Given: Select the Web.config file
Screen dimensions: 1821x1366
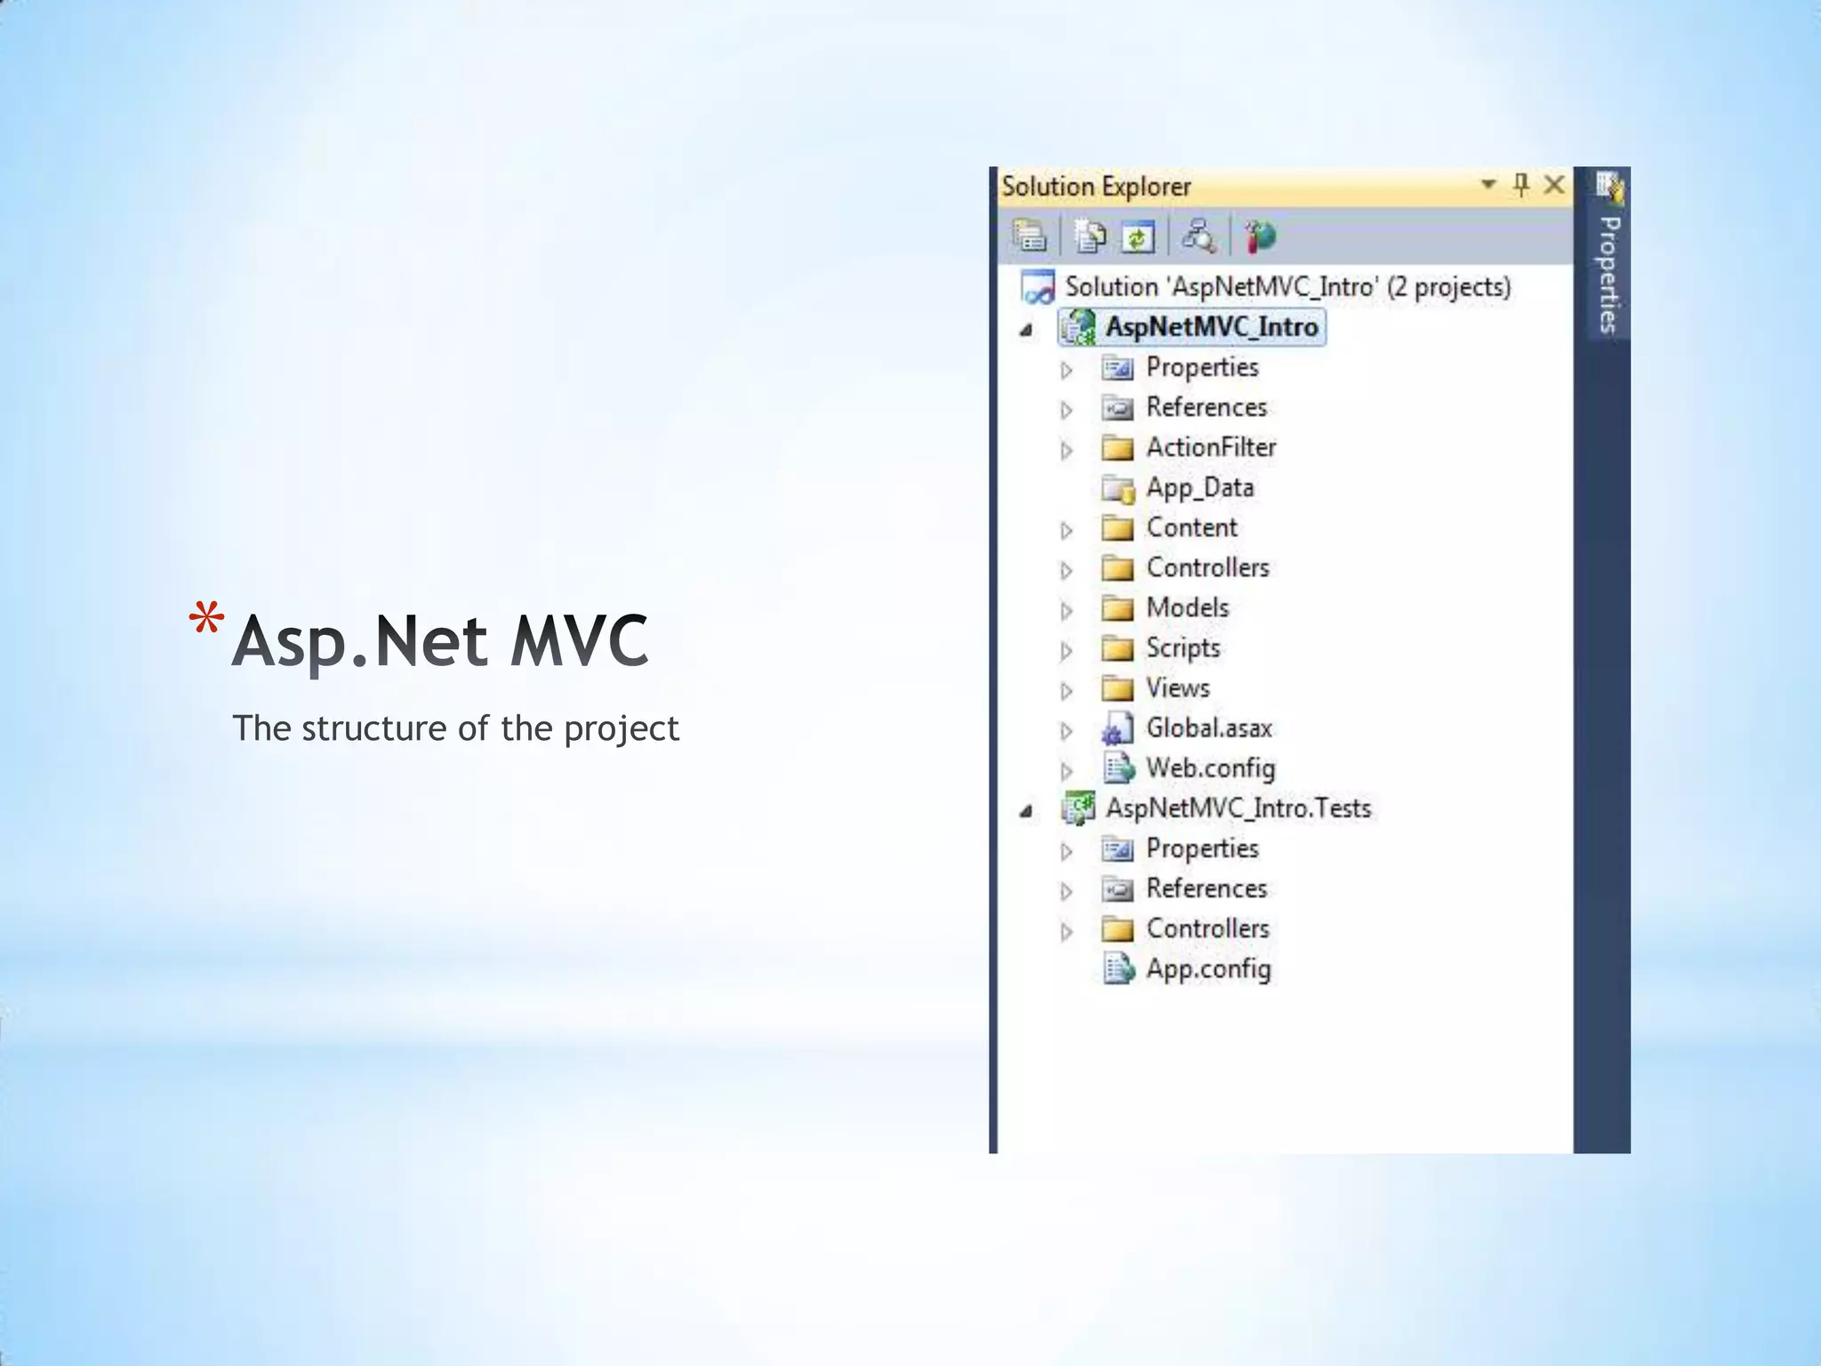Looking at the screenshot, I should pos(1210,768).
